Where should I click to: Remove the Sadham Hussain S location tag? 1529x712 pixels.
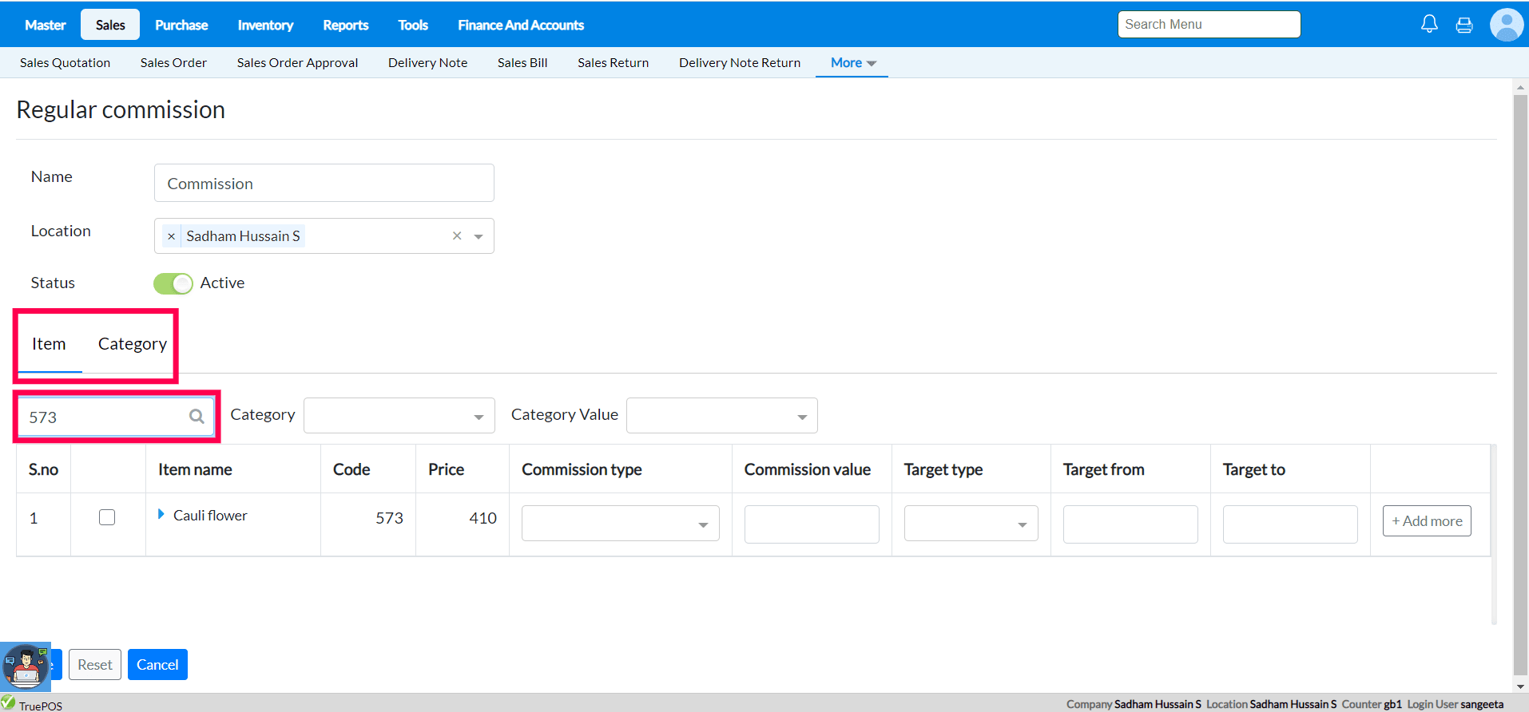click(x=171, y=236)
